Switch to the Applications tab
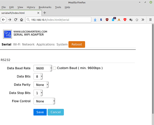This screenshot has height=125, width=154. [x=46, y=44]
